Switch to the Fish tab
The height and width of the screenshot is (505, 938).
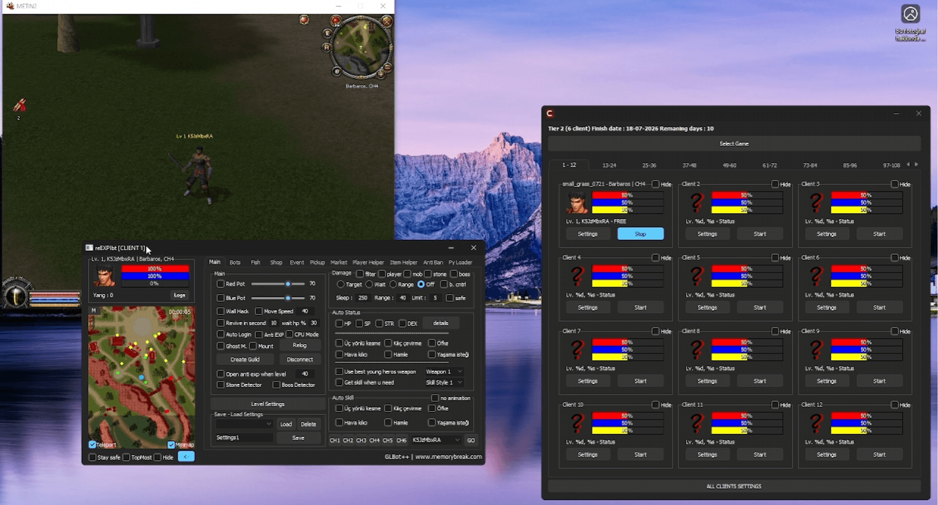[x=255, y=262]
